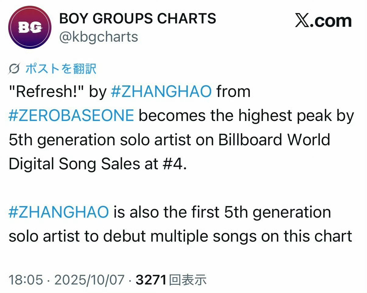
Task: Open the #ZEROBASEONE hashtag
Action: tap(71, 115)
